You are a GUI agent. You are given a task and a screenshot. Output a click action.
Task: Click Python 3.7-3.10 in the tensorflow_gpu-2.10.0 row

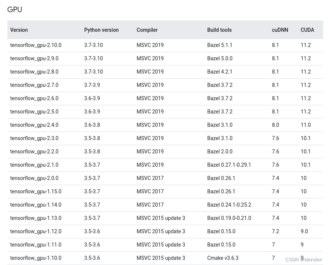tap(94, 45)
